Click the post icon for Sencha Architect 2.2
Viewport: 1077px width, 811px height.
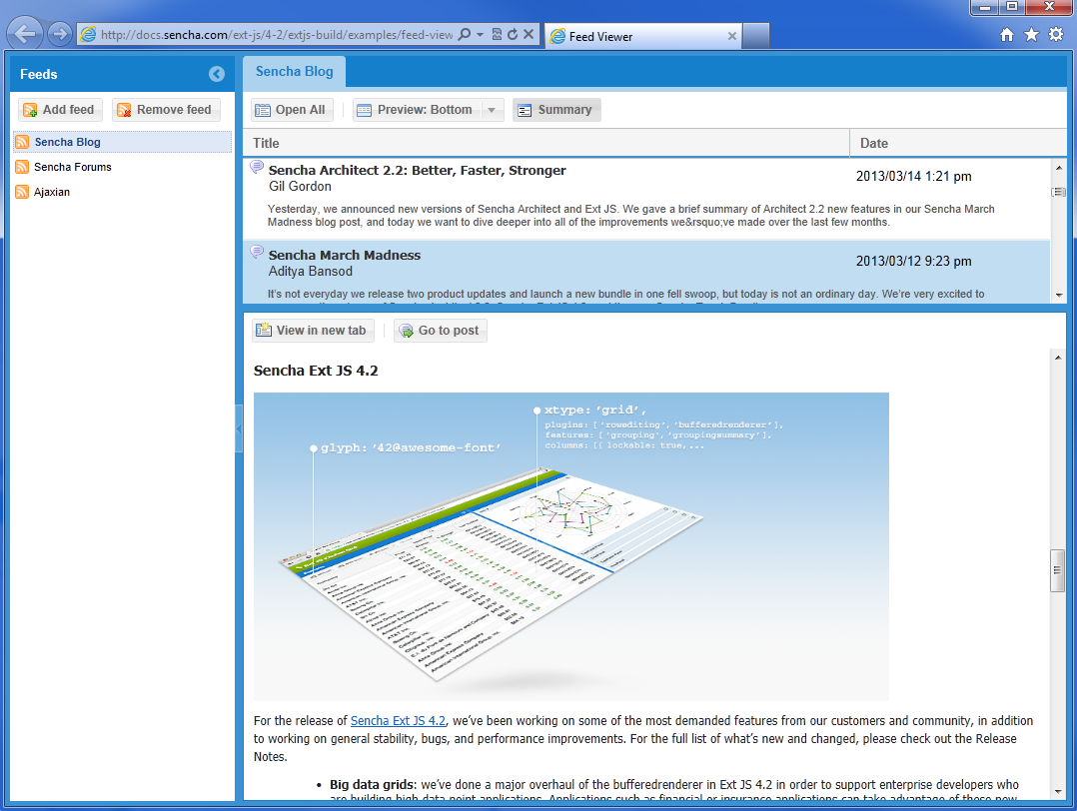[257, 166]
